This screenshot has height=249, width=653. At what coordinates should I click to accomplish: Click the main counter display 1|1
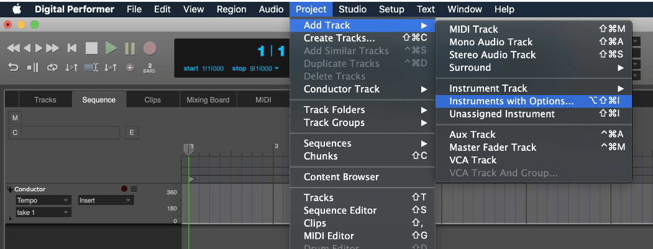click(x=271, y=52)
